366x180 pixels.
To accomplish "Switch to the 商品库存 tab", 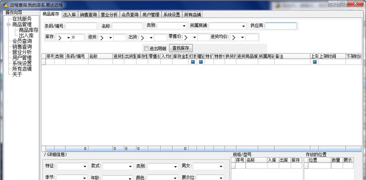I will click(x=51, y=14).
